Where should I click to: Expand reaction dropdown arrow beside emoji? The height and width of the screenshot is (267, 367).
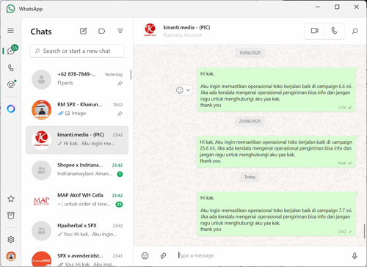[188, 90]
